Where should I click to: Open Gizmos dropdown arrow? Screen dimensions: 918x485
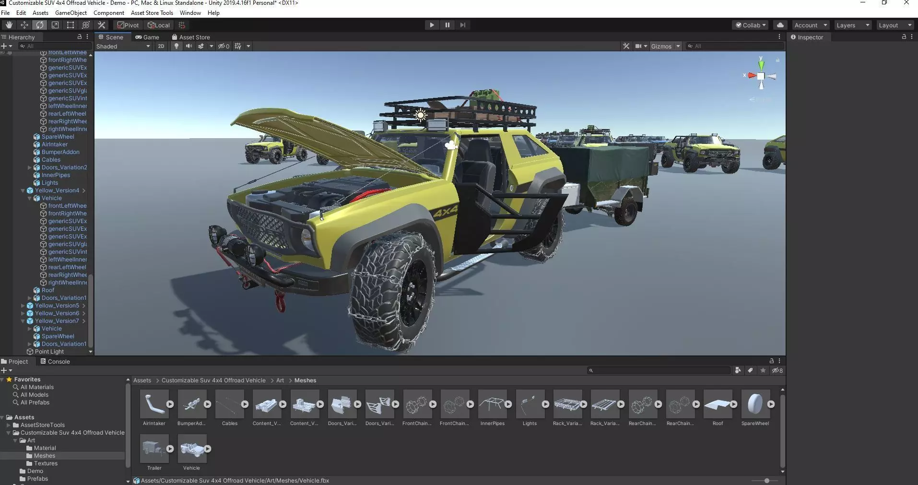tap(678, 46)
